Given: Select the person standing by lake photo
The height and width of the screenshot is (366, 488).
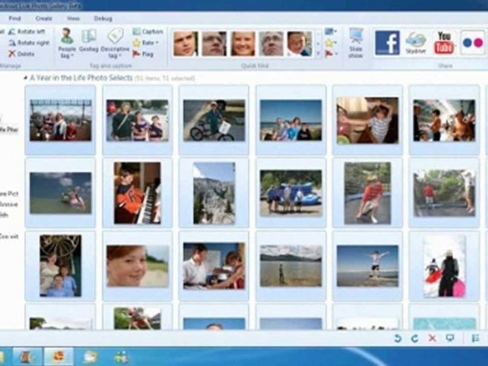Looking at the screenshot, I should (x=291, y=266).
